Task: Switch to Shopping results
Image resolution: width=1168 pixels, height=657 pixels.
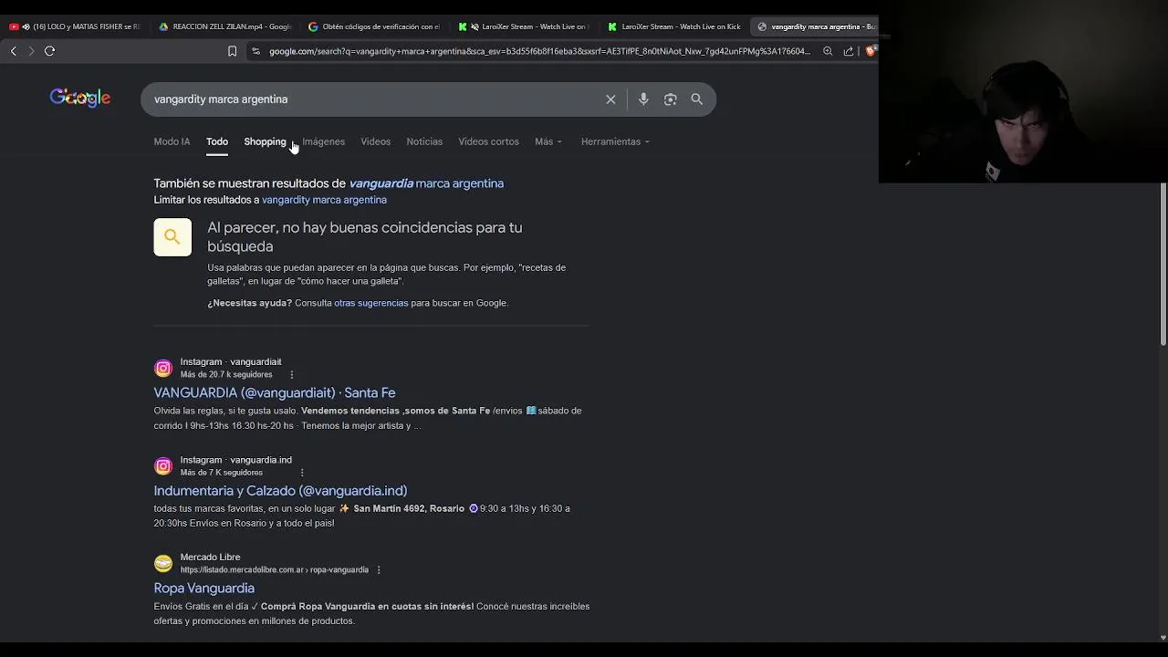Action: [265, 141]
